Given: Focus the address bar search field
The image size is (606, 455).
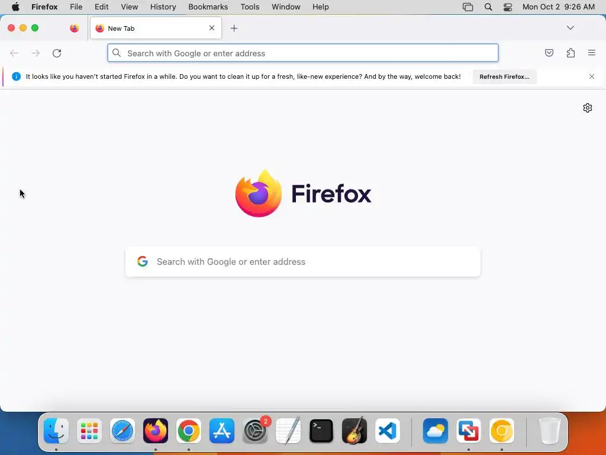Looking at the screenshot, I should [x=303, y=53].
